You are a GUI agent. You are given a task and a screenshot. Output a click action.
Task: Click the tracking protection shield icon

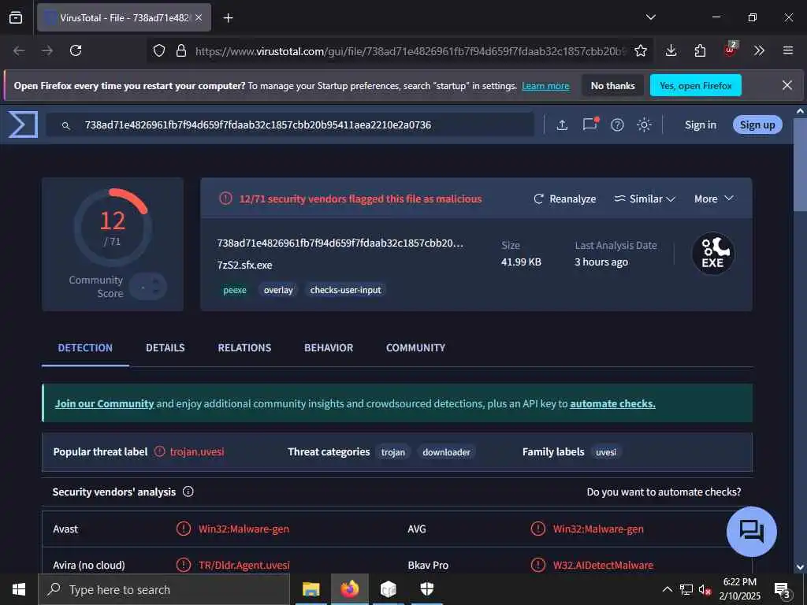tap(159, 50)
